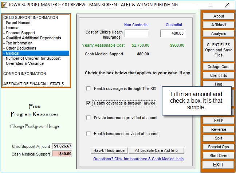Open Affordable Care Act Info
The height and width of the screenshot is (173, 236).
tap(156, 150)
